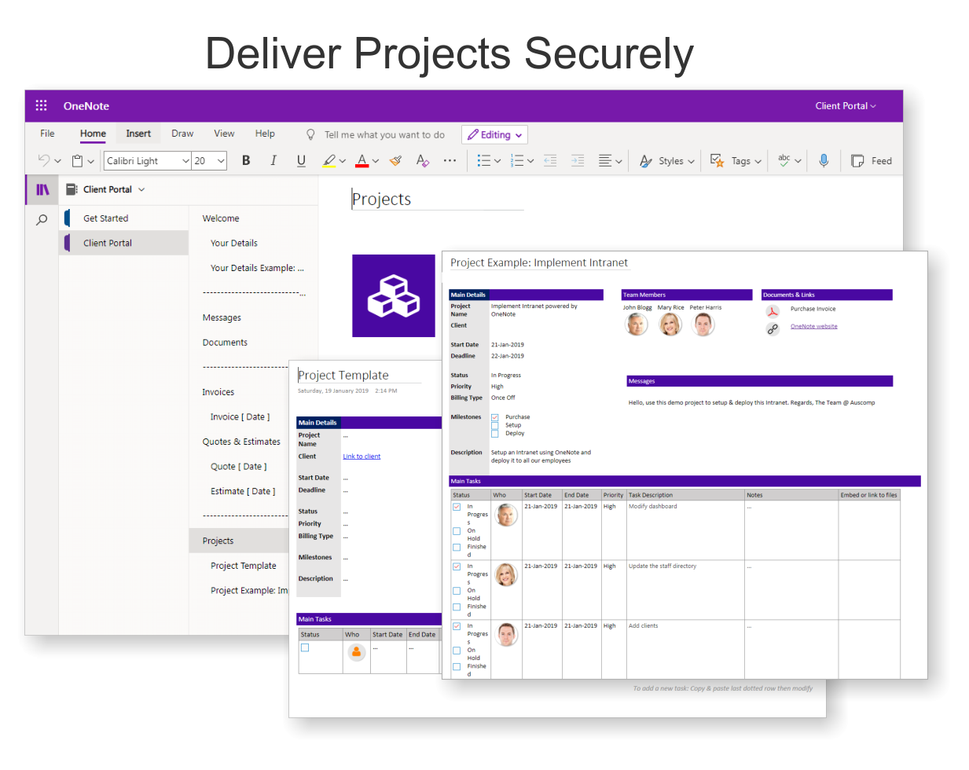Select the Format Painter brush icon

tap(395, 160)
